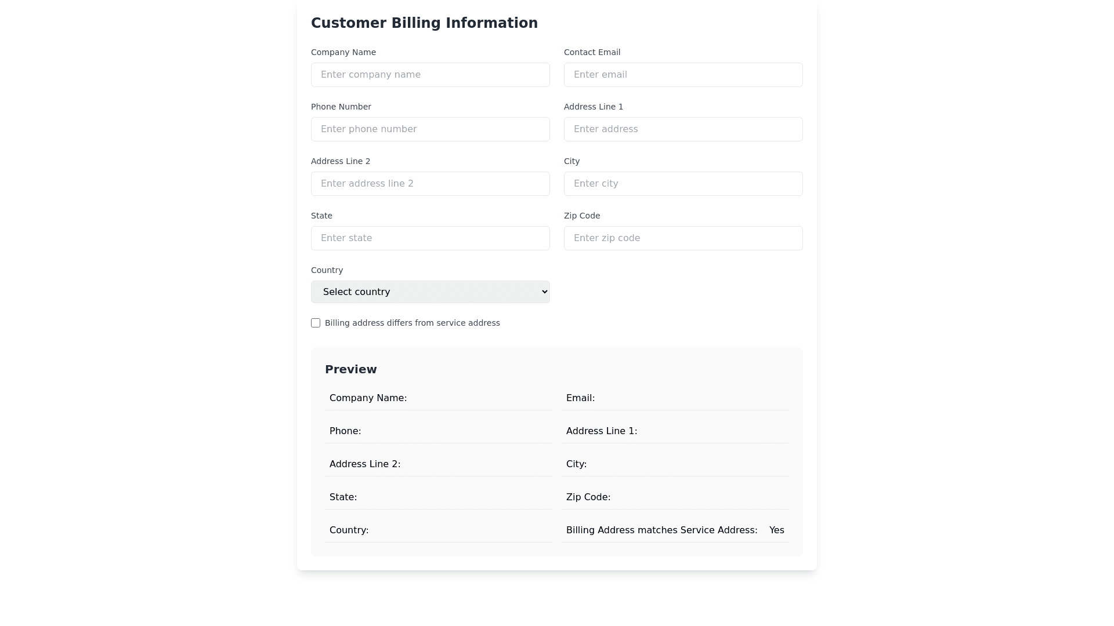The width and height of the screenshot is (1114, 626).
Task: Focus the Address Line 2 input
Action: [430, 184]
